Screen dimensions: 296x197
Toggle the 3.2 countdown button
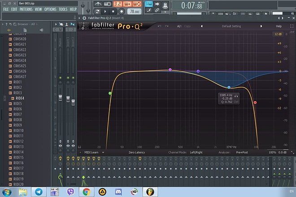(x=118, y=4)
